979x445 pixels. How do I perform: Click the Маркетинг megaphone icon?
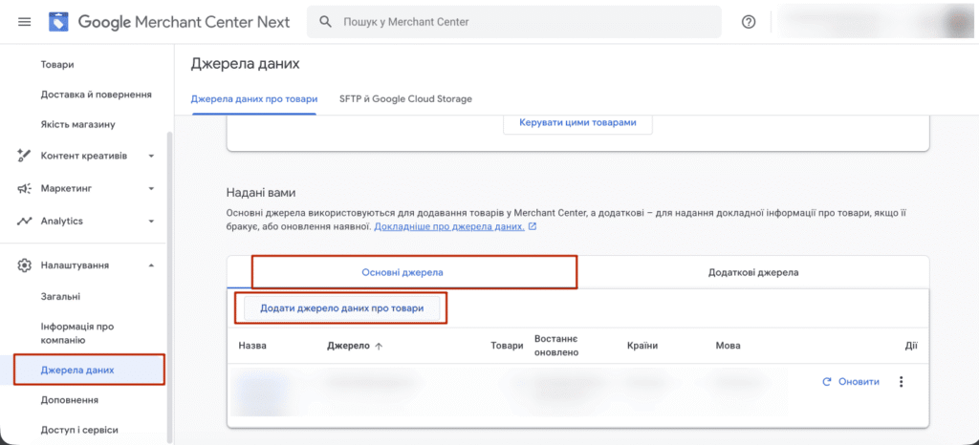24,188
